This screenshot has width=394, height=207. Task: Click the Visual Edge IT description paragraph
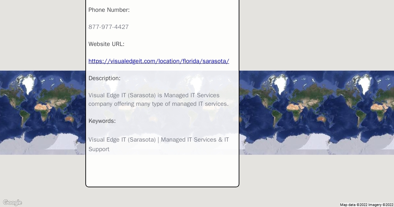point(158,100)
